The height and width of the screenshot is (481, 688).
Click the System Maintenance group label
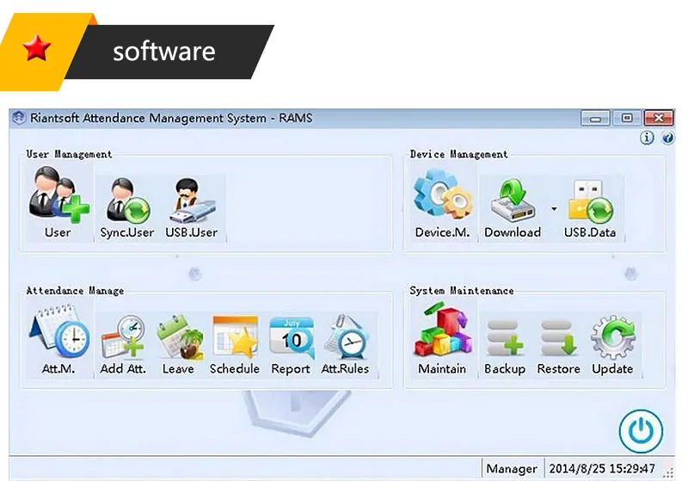462,291
